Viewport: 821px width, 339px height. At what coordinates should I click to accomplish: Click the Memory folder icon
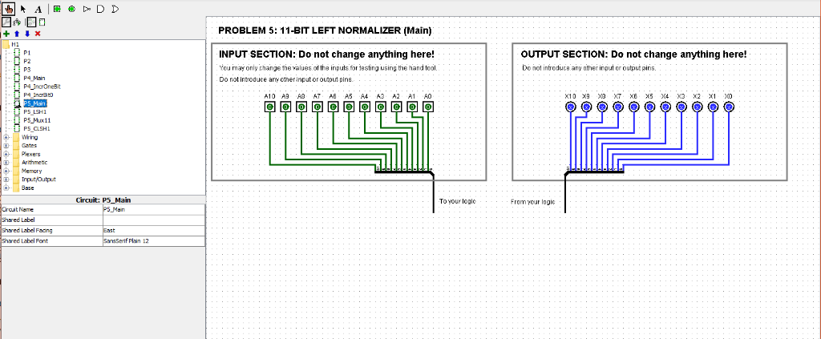point(16,171)
